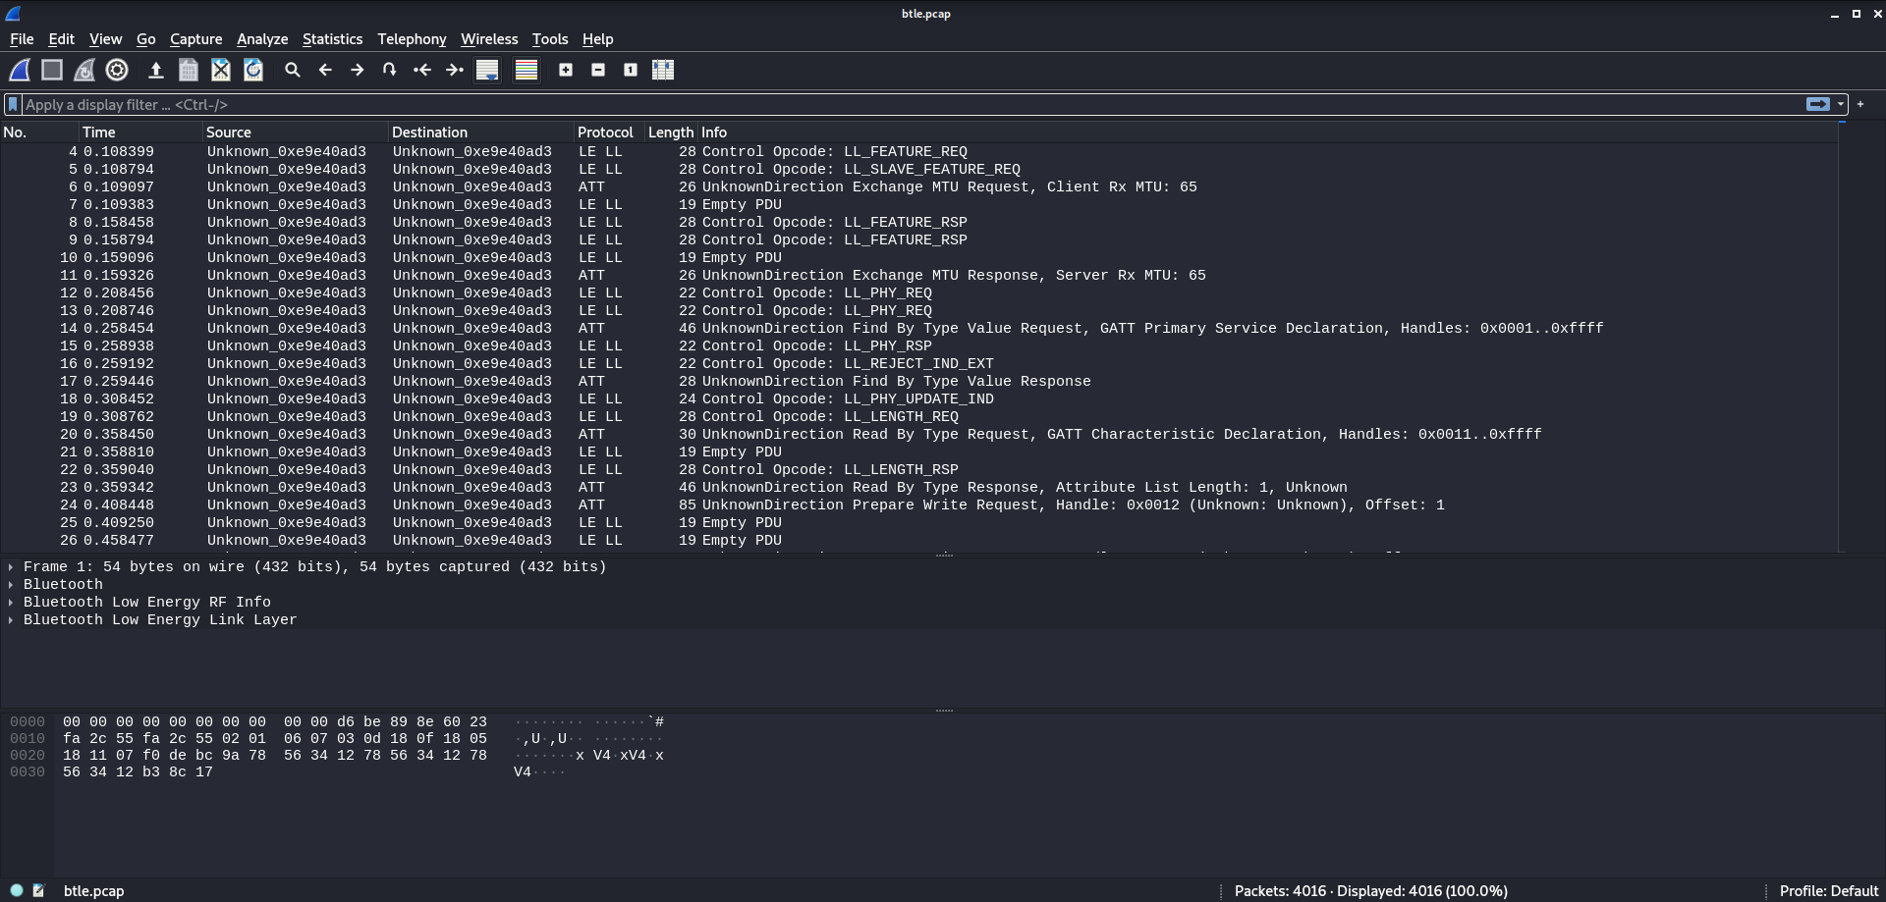Open a capture file icon

tap(155, 70)
